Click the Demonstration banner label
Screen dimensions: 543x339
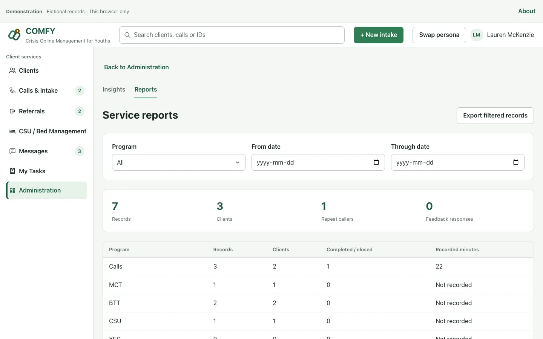[24, 12]
